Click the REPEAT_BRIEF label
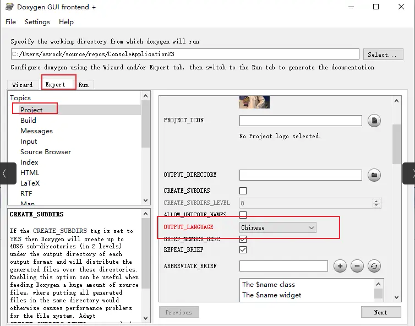This screenshot has height=326, width=415. [183, 249]
